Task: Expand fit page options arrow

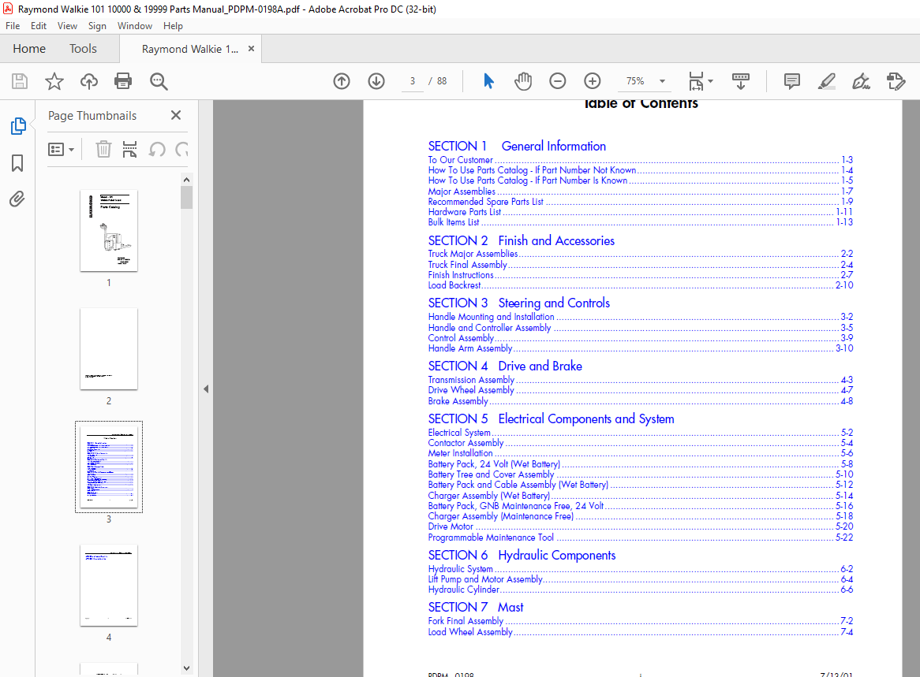Action: coord(711,81)
